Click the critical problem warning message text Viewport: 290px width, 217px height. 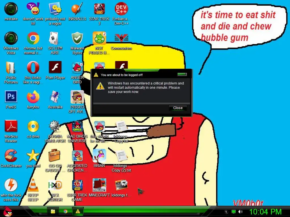coord(146,88)
